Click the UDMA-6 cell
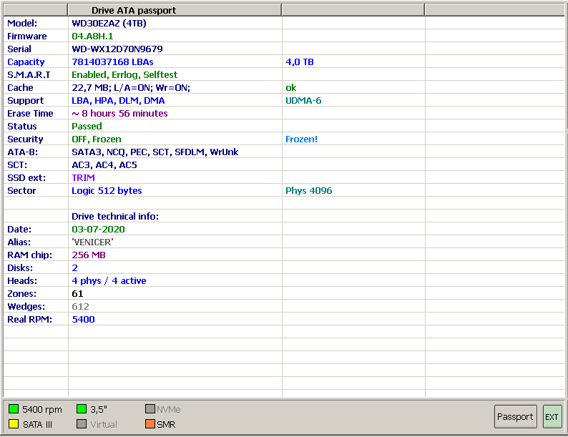The image size is (568, 437). 303,101
